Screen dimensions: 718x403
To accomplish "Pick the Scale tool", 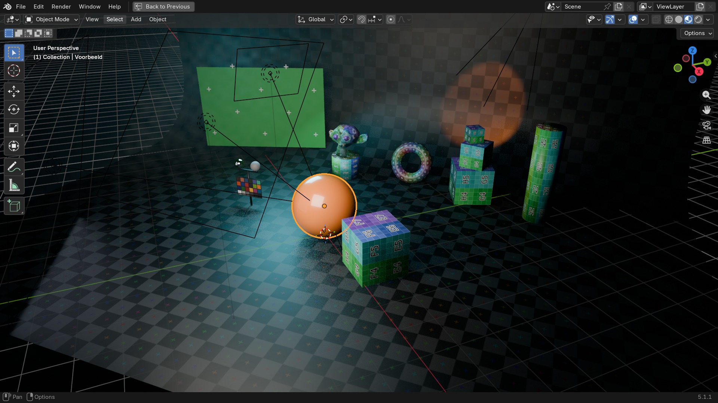I will (14, 128).
